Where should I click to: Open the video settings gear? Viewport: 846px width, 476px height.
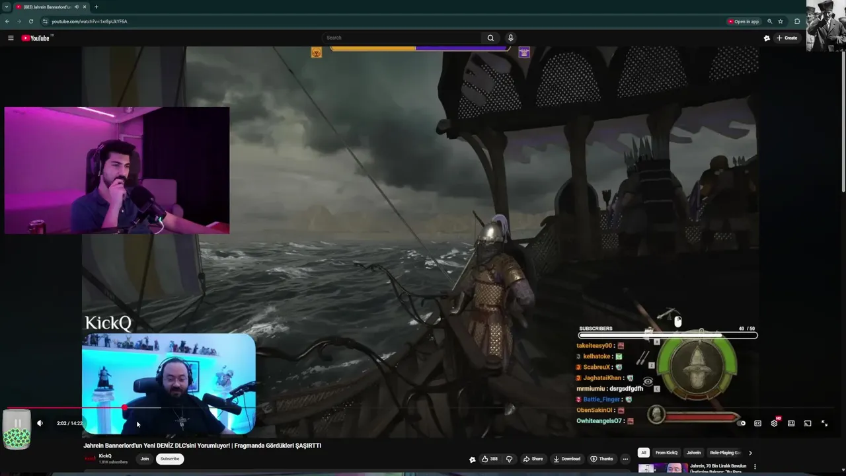(x=775, y=423)
